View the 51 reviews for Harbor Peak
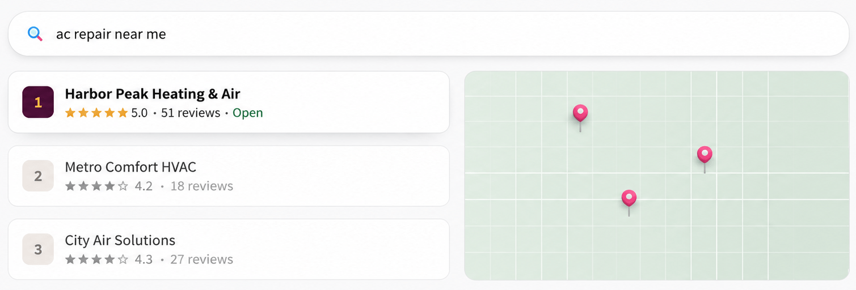Screen dimensions: 856x290 click(x=191, y=113)
